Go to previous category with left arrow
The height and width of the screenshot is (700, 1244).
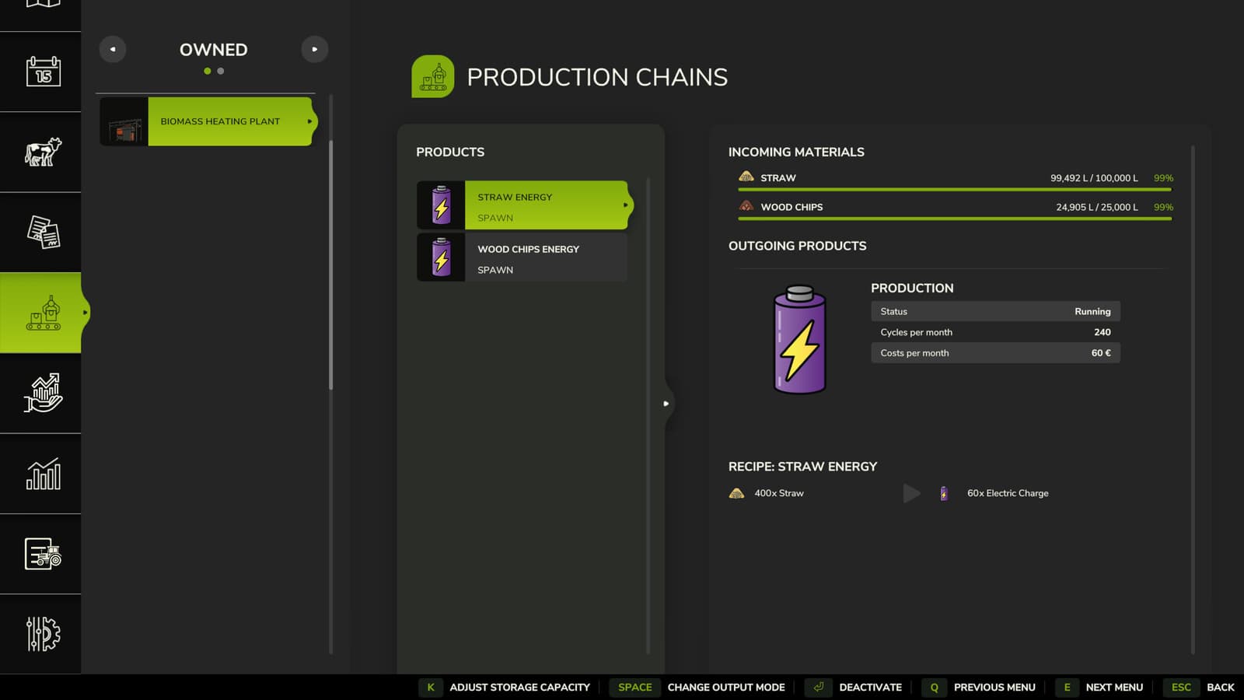coord(113,49)
